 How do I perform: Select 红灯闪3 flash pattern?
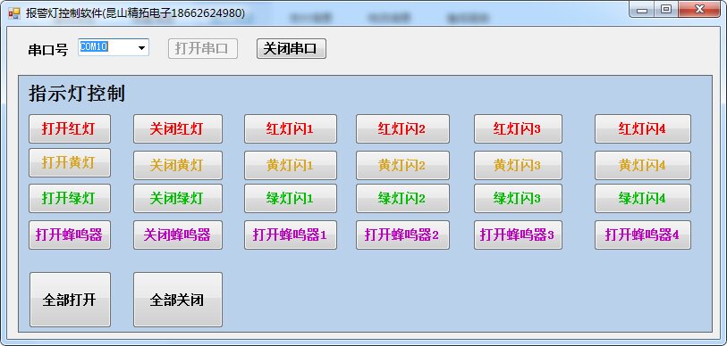[518, 128]
